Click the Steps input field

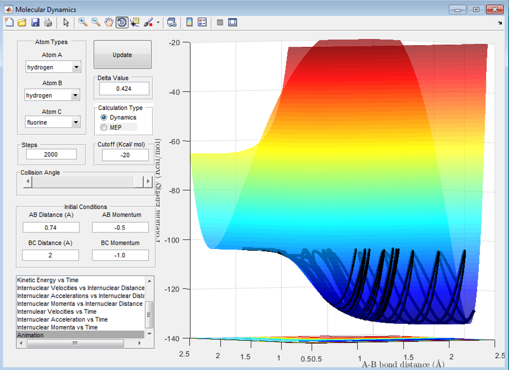pyautogui.click(x=51, y=155)
